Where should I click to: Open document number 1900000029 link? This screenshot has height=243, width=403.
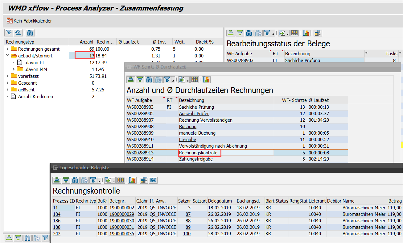121,214
